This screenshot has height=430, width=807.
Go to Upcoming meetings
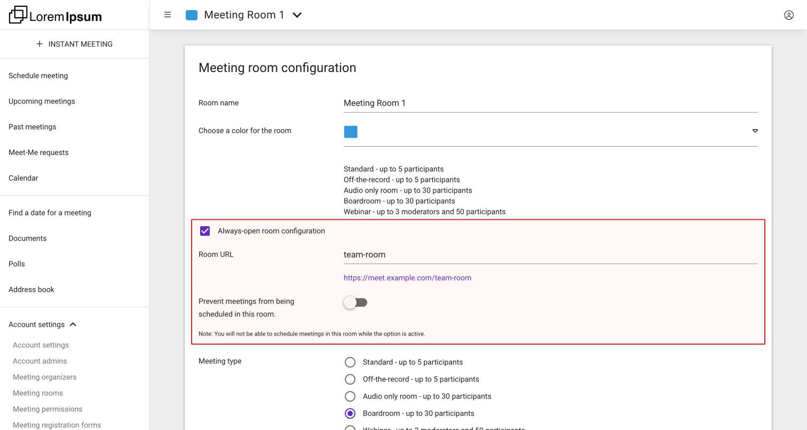click(x=42, y=101)
